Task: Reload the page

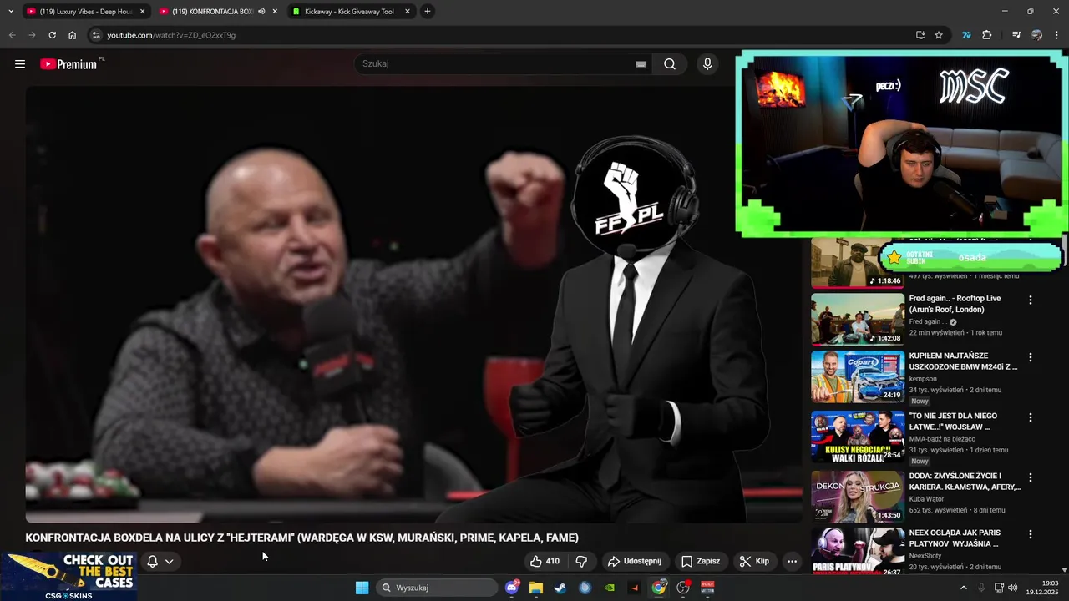Action: coord(52,35)
